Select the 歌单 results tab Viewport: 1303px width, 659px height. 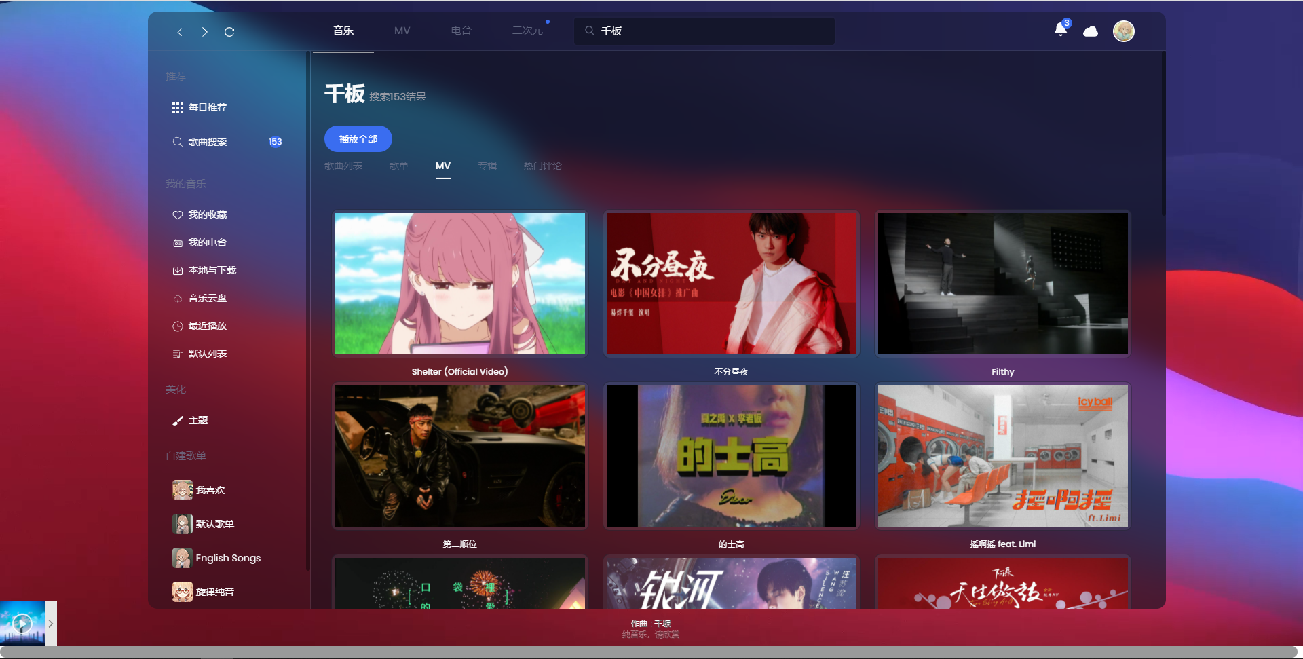coord(399,166)
